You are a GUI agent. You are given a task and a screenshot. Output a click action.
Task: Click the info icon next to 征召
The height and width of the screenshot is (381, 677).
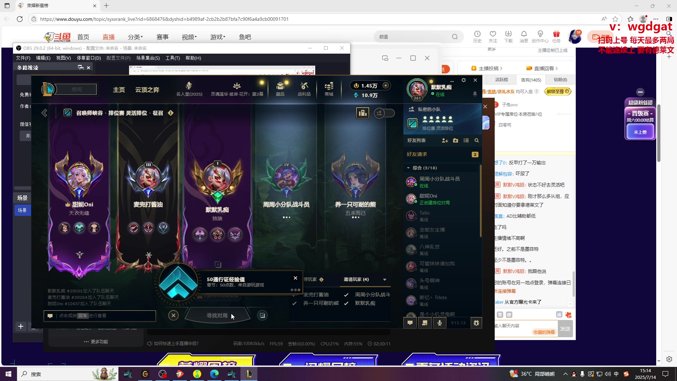pos(171,113)
